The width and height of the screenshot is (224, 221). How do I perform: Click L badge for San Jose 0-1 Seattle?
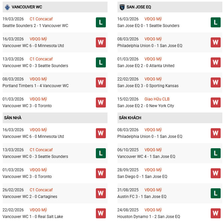[x=216, y=22]
